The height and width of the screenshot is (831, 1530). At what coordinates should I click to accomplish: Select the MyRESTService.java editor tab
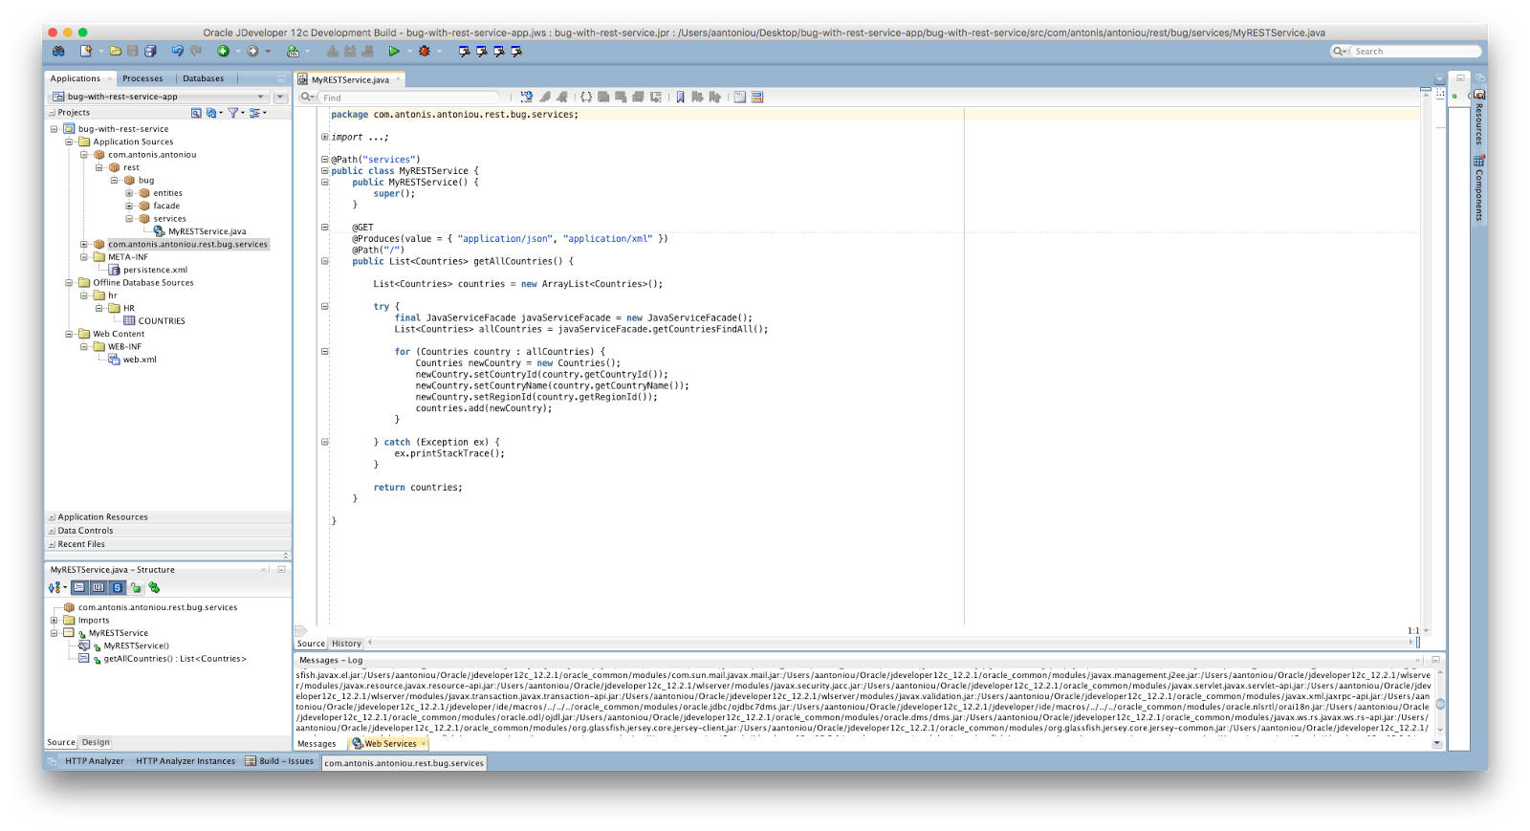[350, 79]
